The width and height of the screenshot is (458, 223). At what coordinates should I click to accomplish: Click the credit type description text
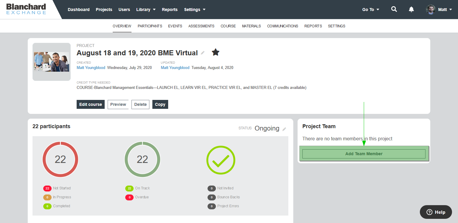click(x=191, y=88)
